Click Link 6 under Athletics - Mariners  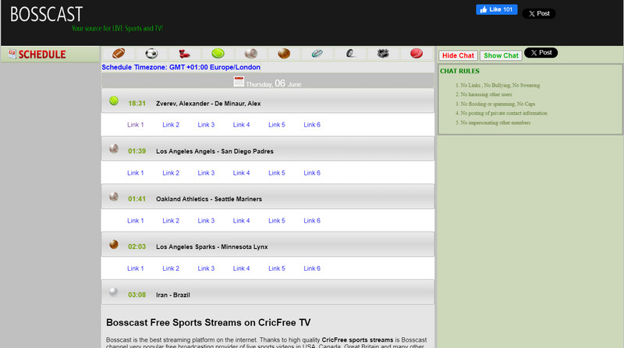[x=312, y=221]
